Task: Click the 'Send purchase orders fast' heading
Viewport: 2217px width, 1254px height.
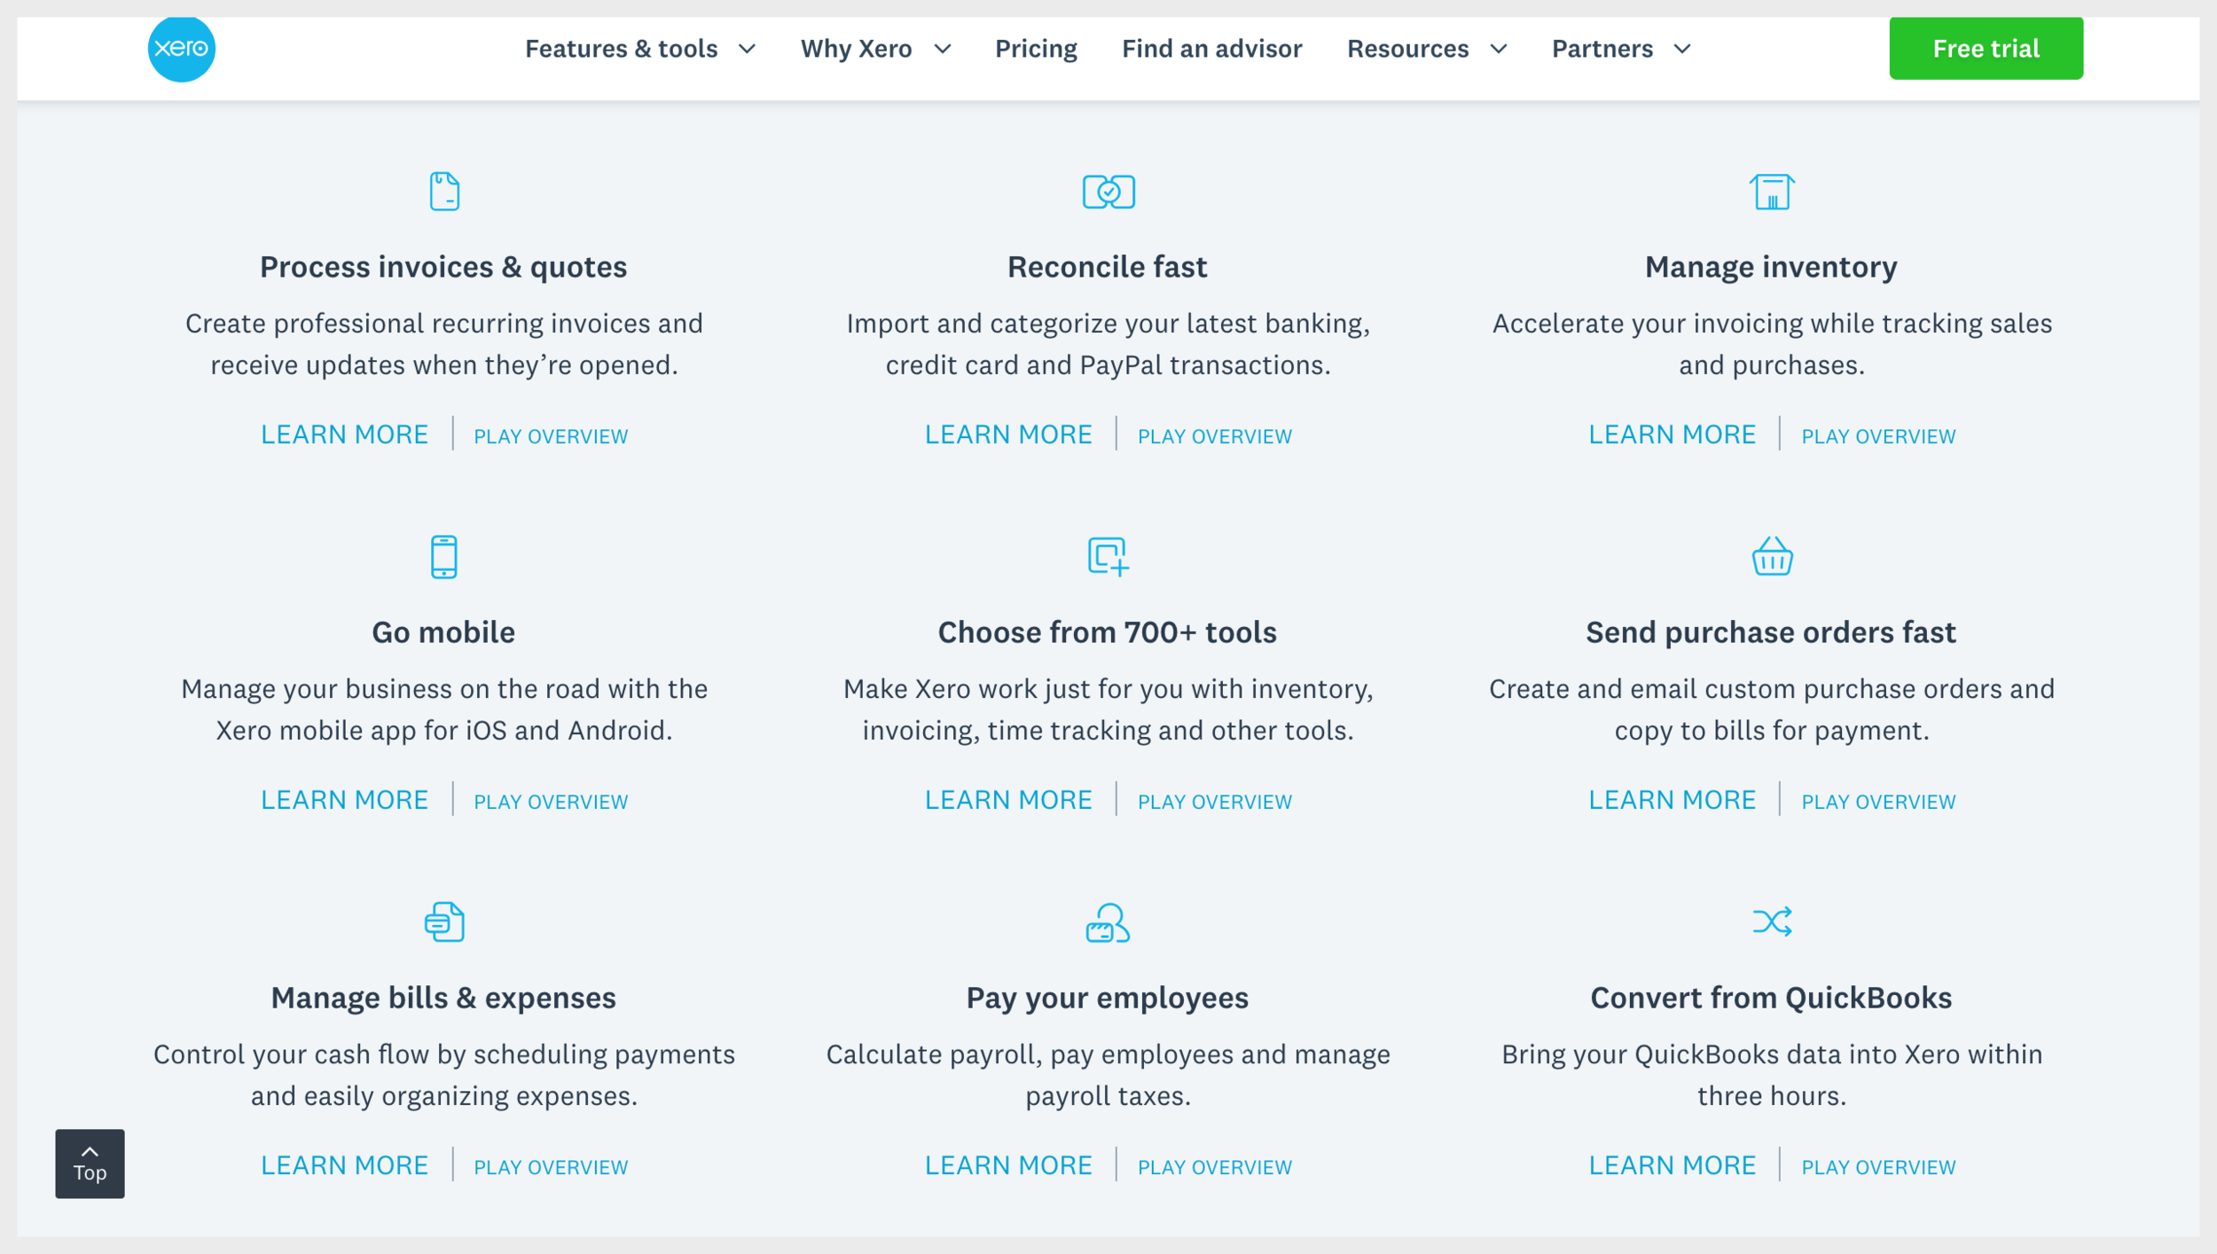Action: click(1771, 632)
